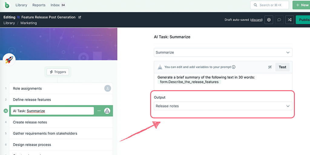Click the Triggers button
Viewport: 310px width, 155px height.
tap(58, 72)
